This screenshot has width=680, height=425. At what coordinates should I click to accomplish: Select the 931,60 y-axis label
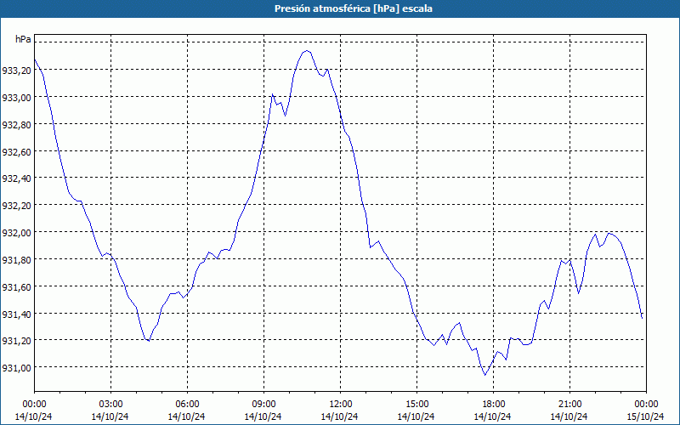[17, 286]
